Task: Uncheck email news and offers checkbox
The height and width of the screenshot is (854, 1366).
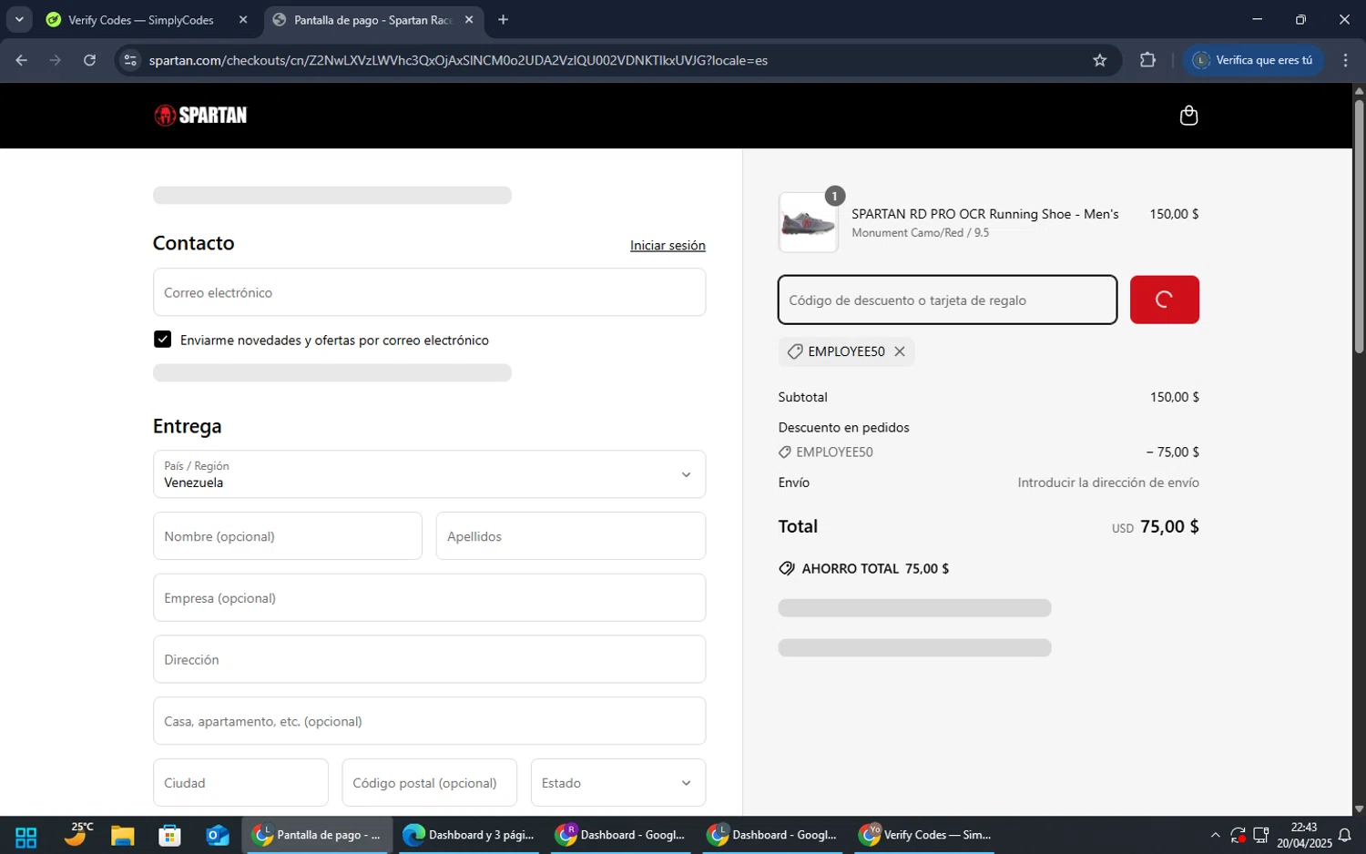Action: click(163, 340)
